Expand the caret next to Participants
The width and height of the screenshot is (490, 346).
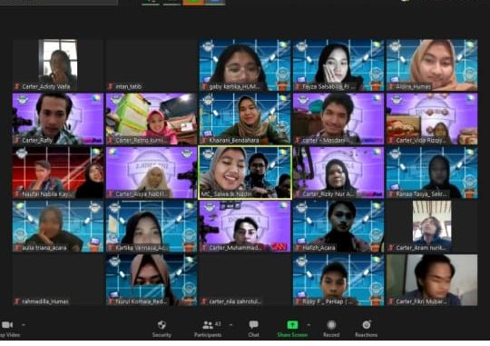[x=230, y=325]
